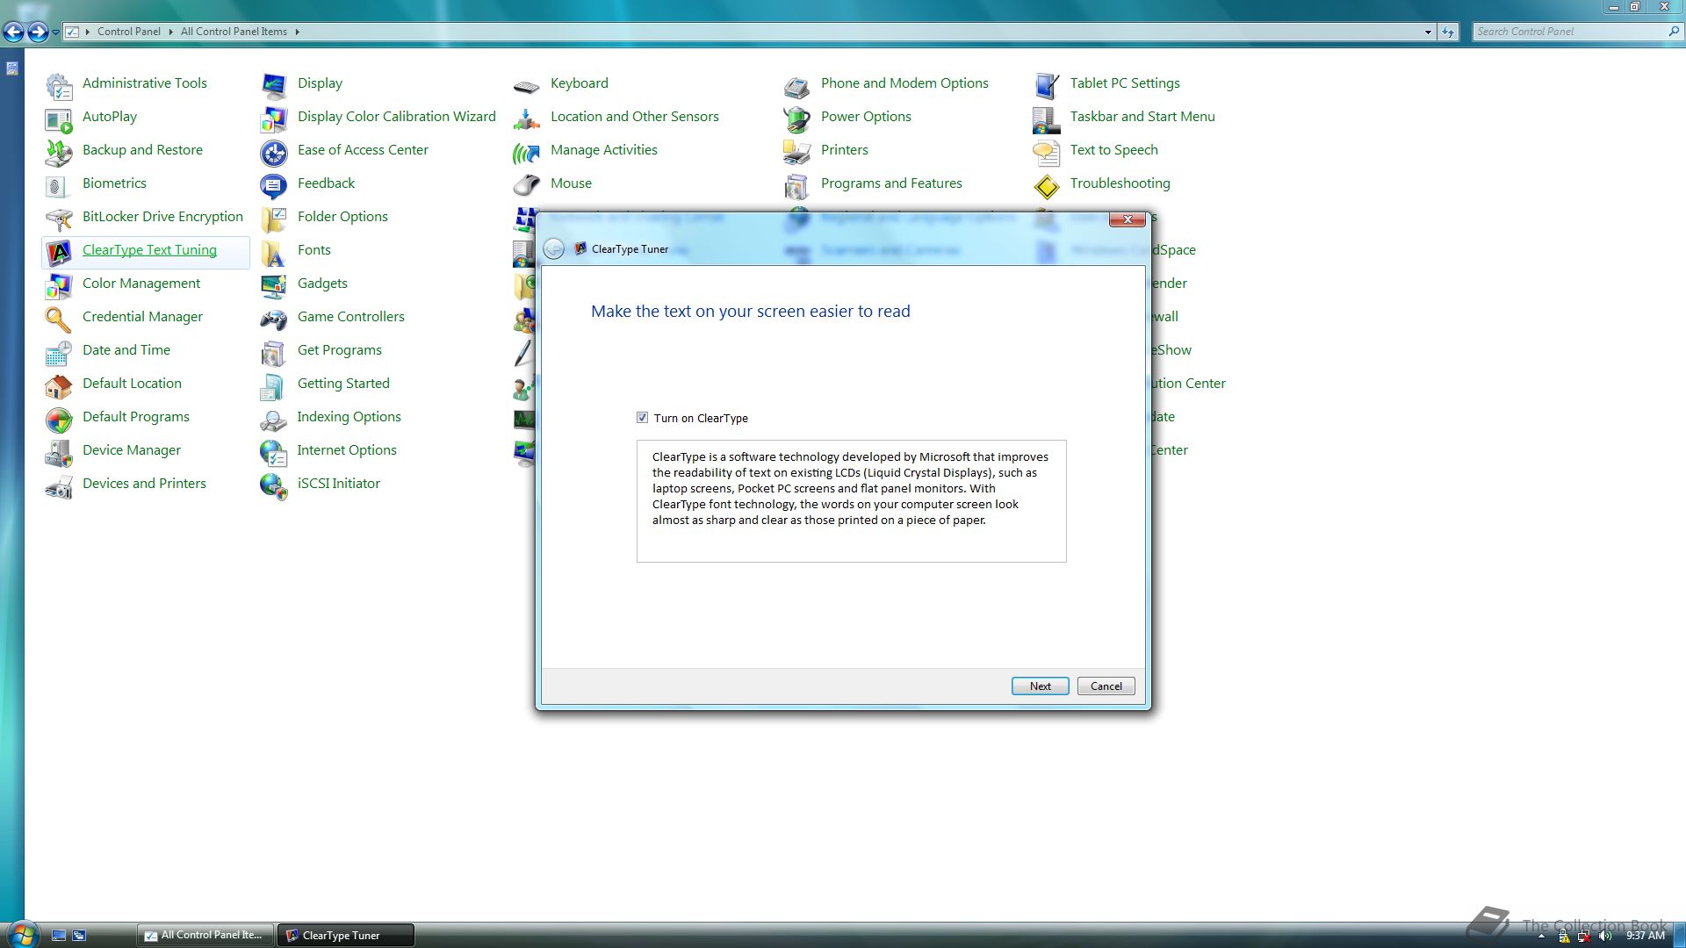The height and width of the screenshot is (948, 1686).
Task: Switch to All Control Panel Items taskbar button
Action: coord(204,935)
